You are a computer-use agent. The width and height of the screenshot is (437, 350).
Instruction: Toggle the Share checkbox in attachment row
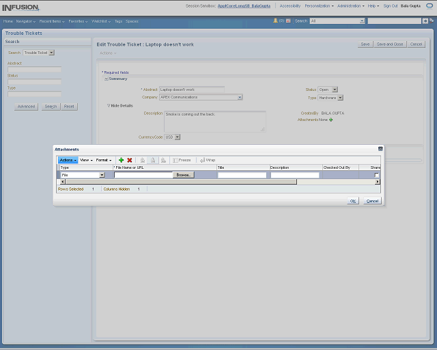[x=376, y=175]
